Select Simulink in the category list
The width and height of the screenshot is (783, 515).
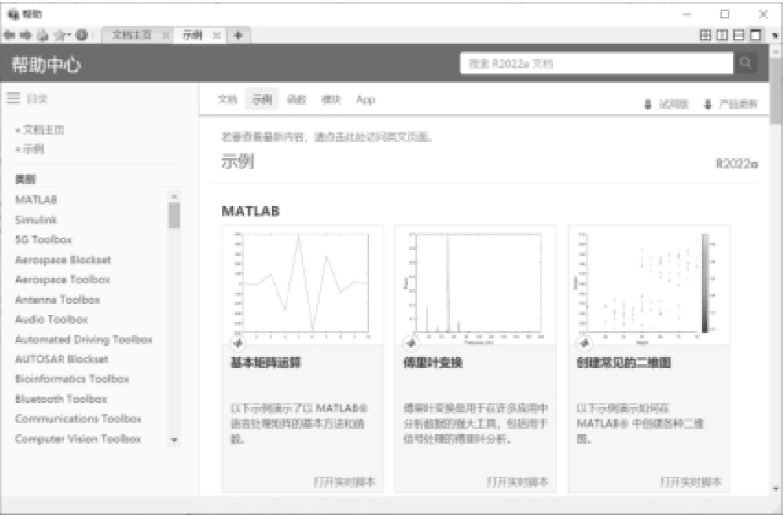pos(36,220)
